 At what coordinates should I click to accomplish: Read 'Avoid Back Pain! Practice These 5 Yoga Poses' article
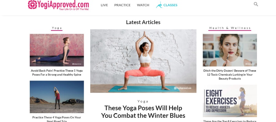click(x=57, y=73)
